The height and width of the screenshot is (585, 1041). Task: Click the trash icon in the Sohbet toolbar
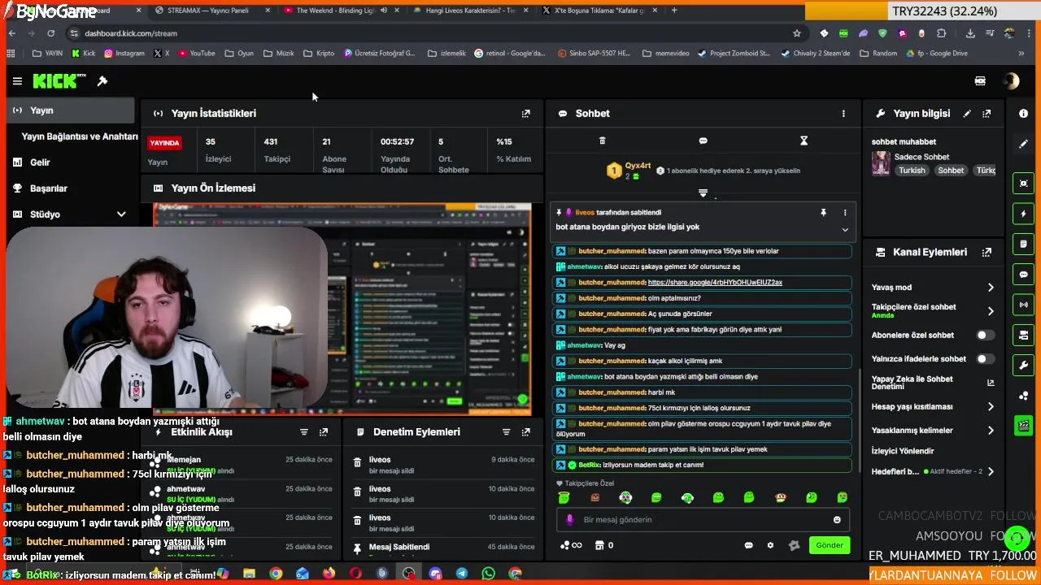(x=602, y=141)
